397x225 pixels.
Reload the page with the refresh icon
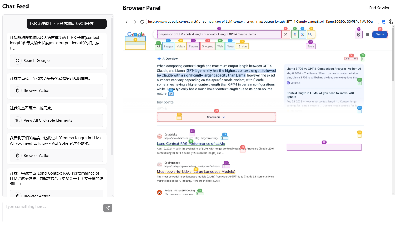142,22
